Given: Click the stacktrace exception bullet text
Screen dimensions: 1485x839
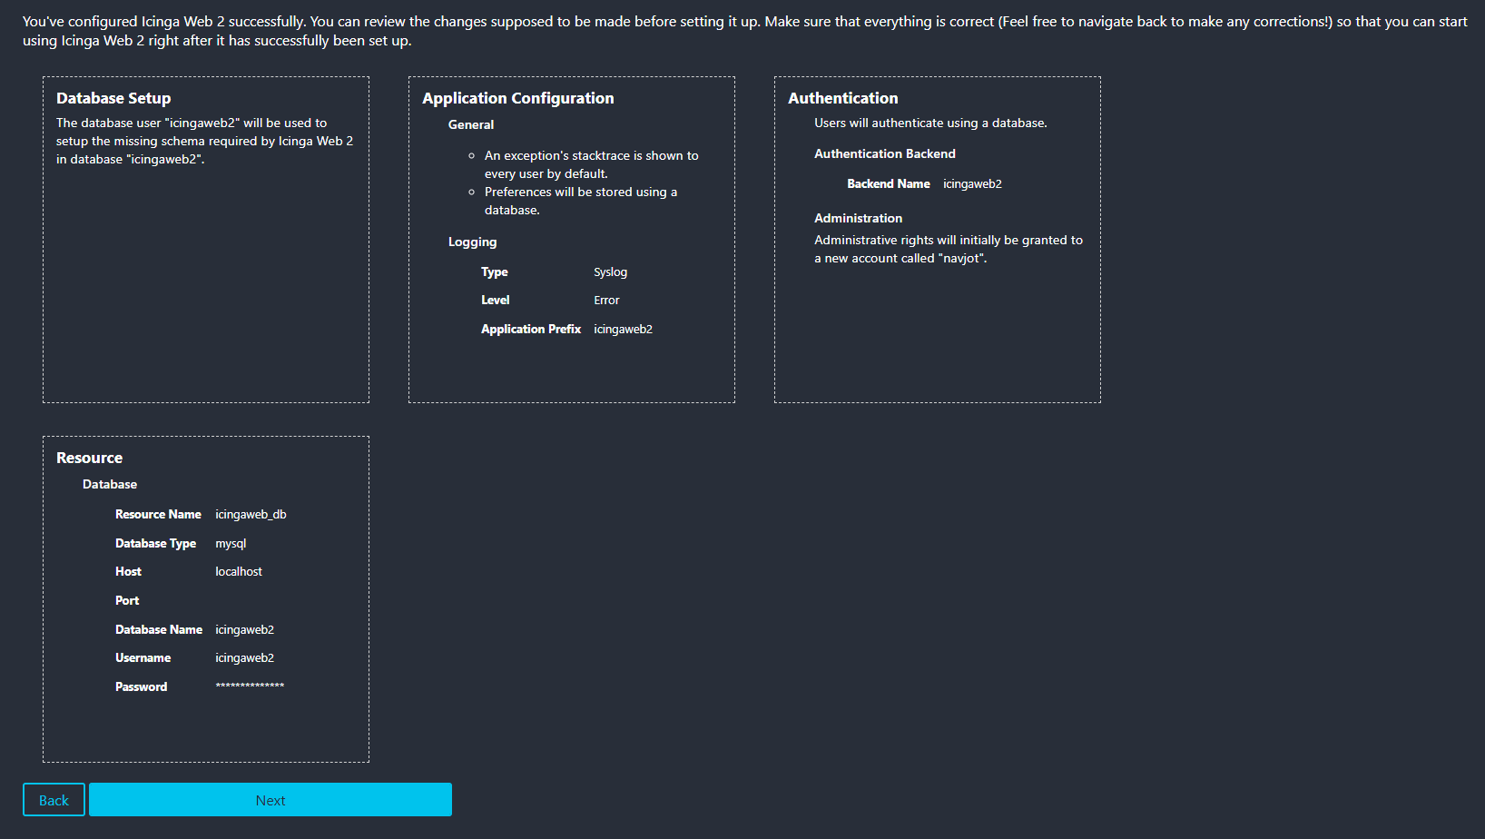Looking at the screenshot, I should click(x=591, y=164).
